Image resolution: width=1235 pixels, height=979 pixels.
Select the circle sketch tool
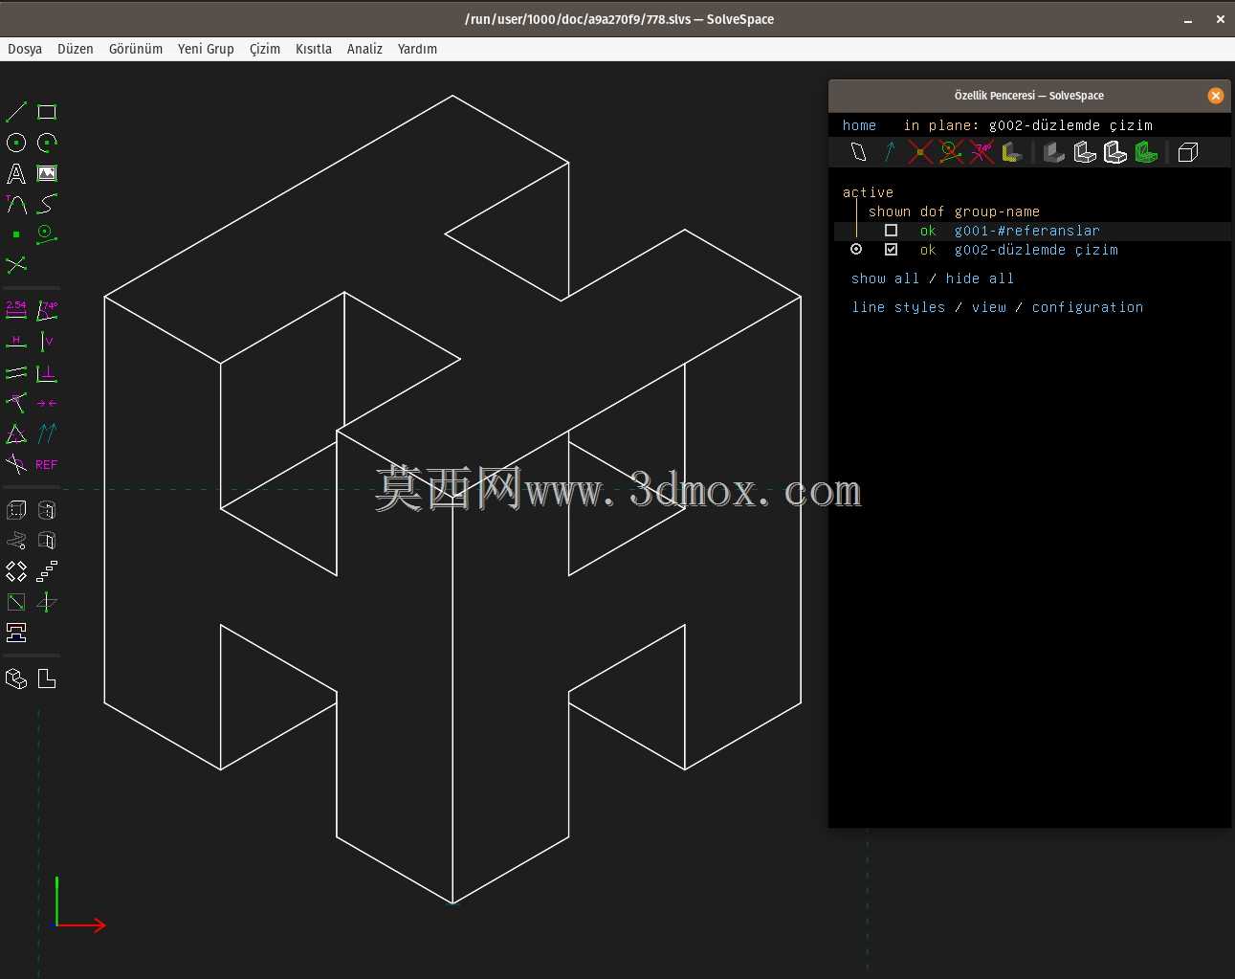[16, 143]
